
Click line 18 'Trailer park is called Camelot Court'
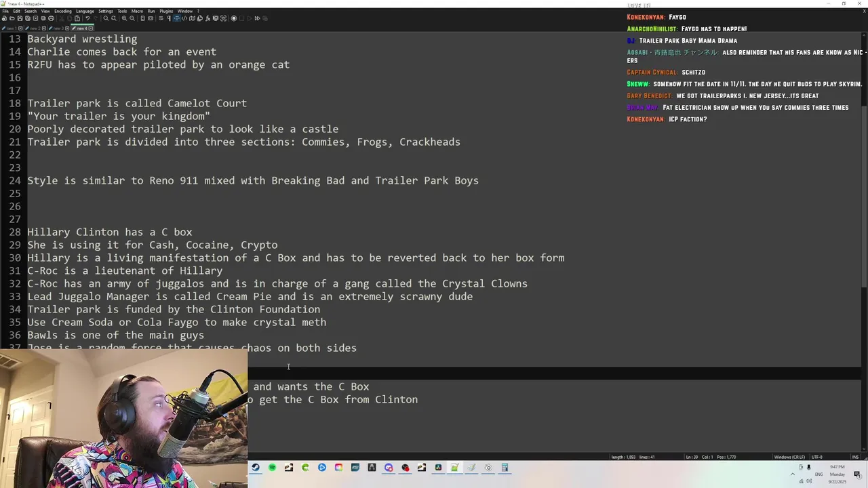point(137,103)
